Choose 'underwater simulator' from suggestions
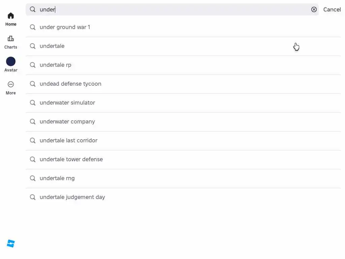The width and height of the screenshot is (345, 259). click(67, 103)
